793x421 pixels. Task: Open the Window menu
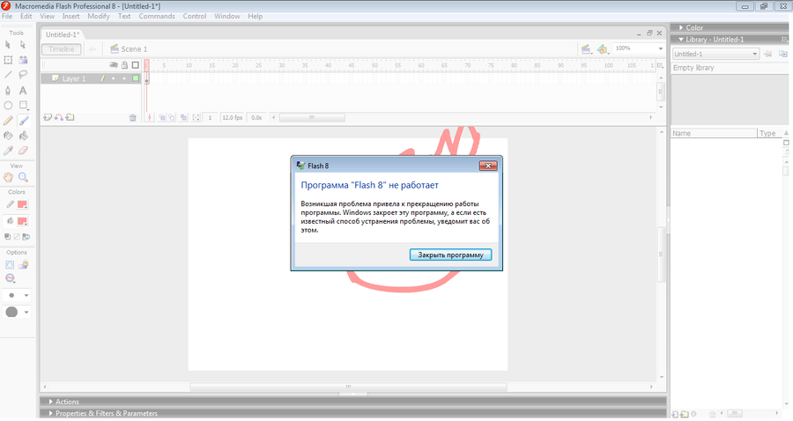coord(227,16)
